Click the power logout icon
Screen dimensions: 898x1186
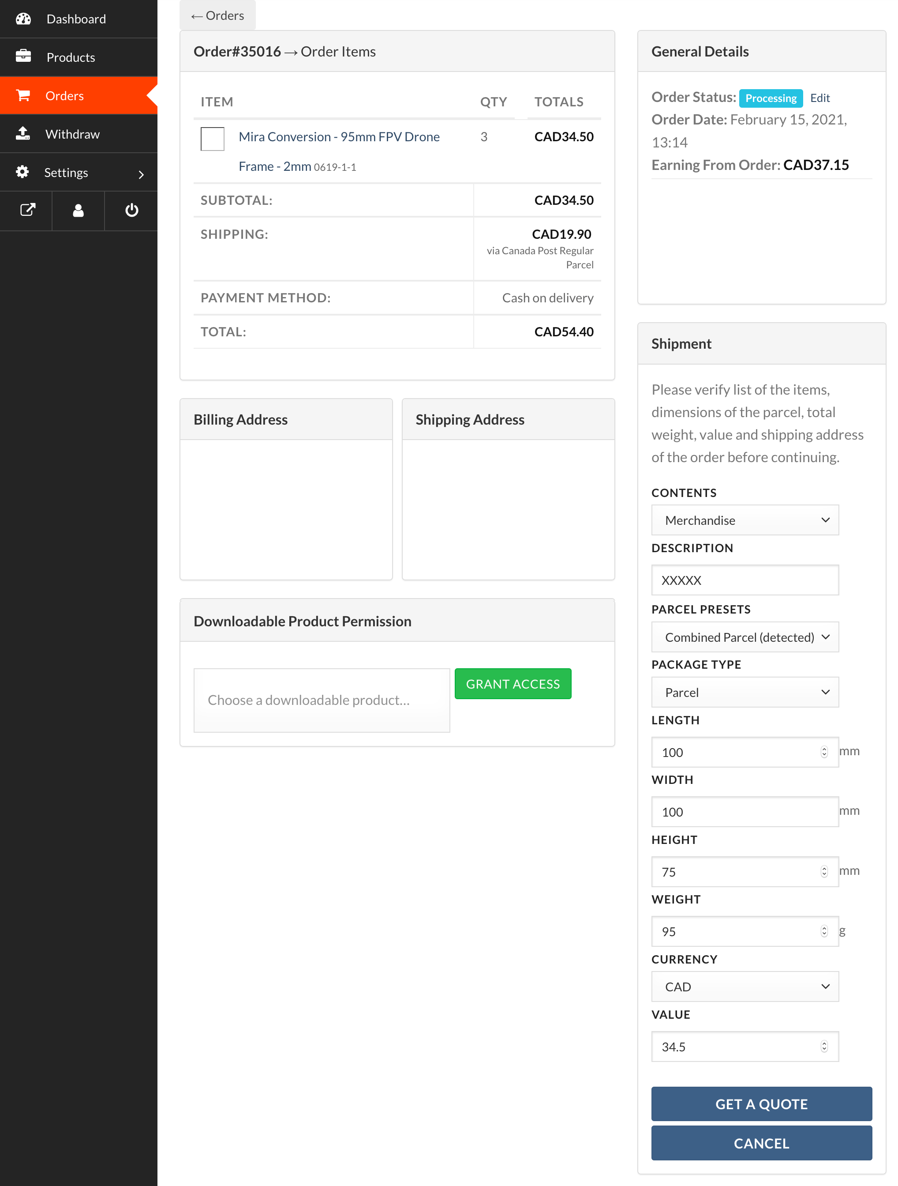(x=132, y=210)
